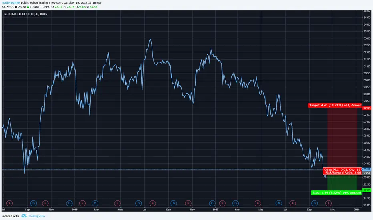Click the earnings E marker just before Nov 2015
This screenshot has height=220, width=373.
[45, 203]
